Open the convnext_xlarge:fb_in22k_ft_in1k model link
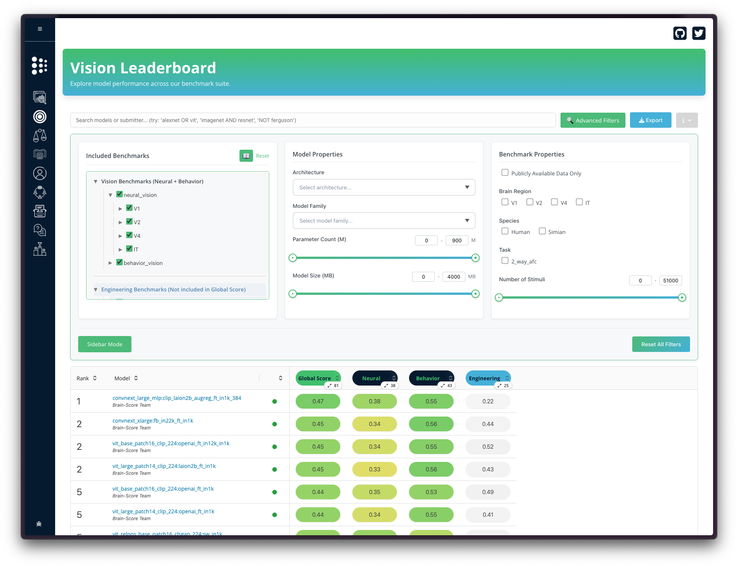 [153, 421]
